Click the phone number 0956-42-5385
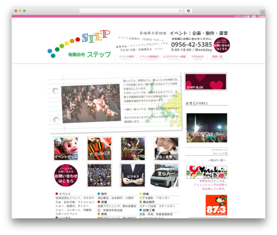This screenshot has width=277, height=235. tap(192, 44)
